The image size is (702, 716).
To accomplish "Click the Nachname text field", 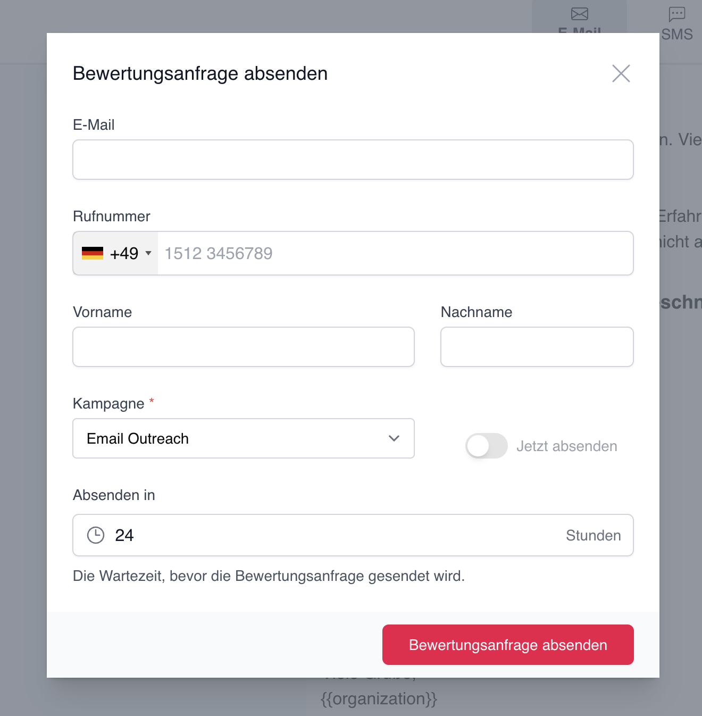I will [537, 347].
